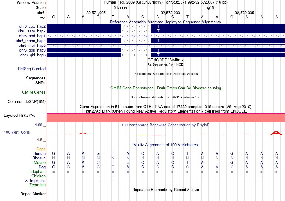Open the 100 Vert. Cons label

coord(17,132)
